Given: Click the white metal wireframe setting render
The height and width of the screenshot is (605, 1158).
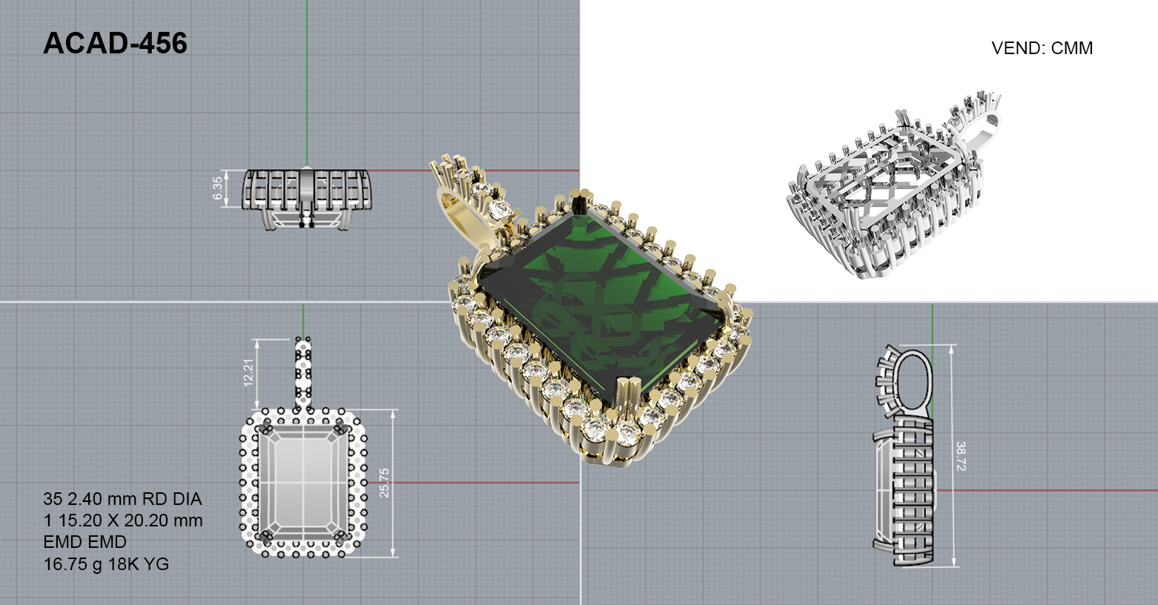Looking at the screenshot, I should click(x=893, y=185).
